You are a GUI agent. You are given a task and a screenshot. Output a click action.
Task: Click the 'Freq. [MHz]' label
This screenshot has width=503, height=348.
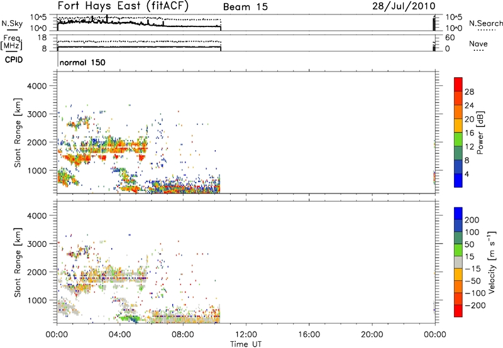[12, 42]
